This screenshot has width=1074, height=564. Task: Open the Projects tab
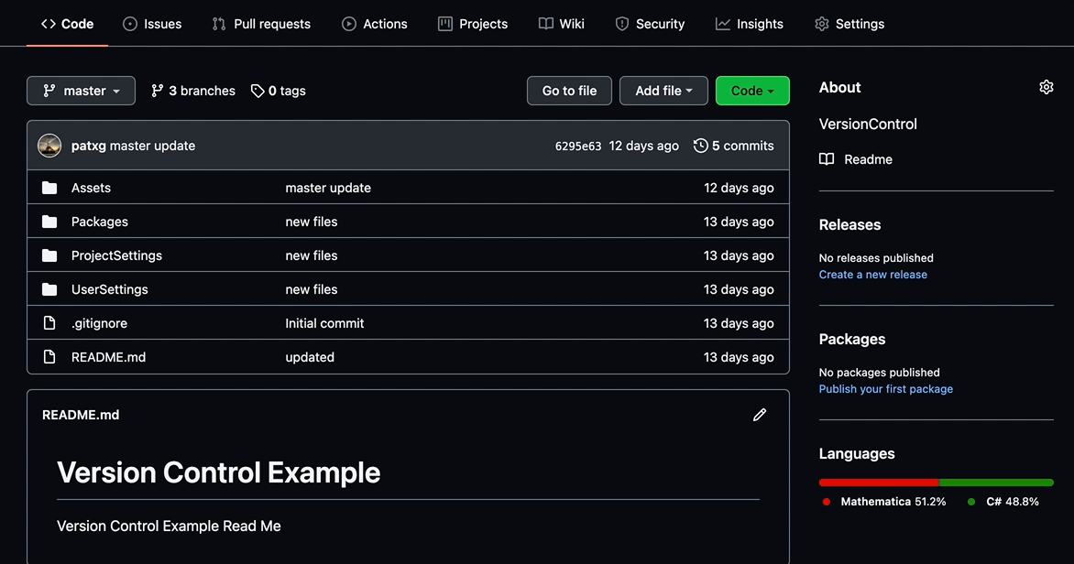[x=473, y=24]
